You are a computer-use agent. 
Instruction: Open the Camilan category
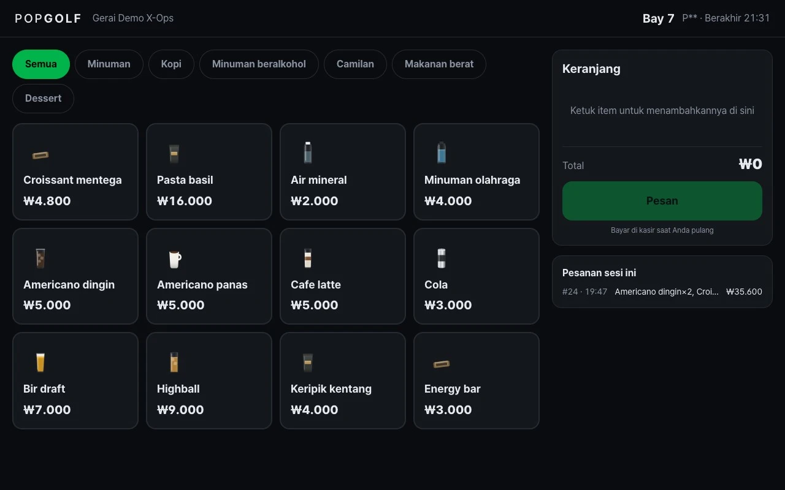tap(355, 64)
